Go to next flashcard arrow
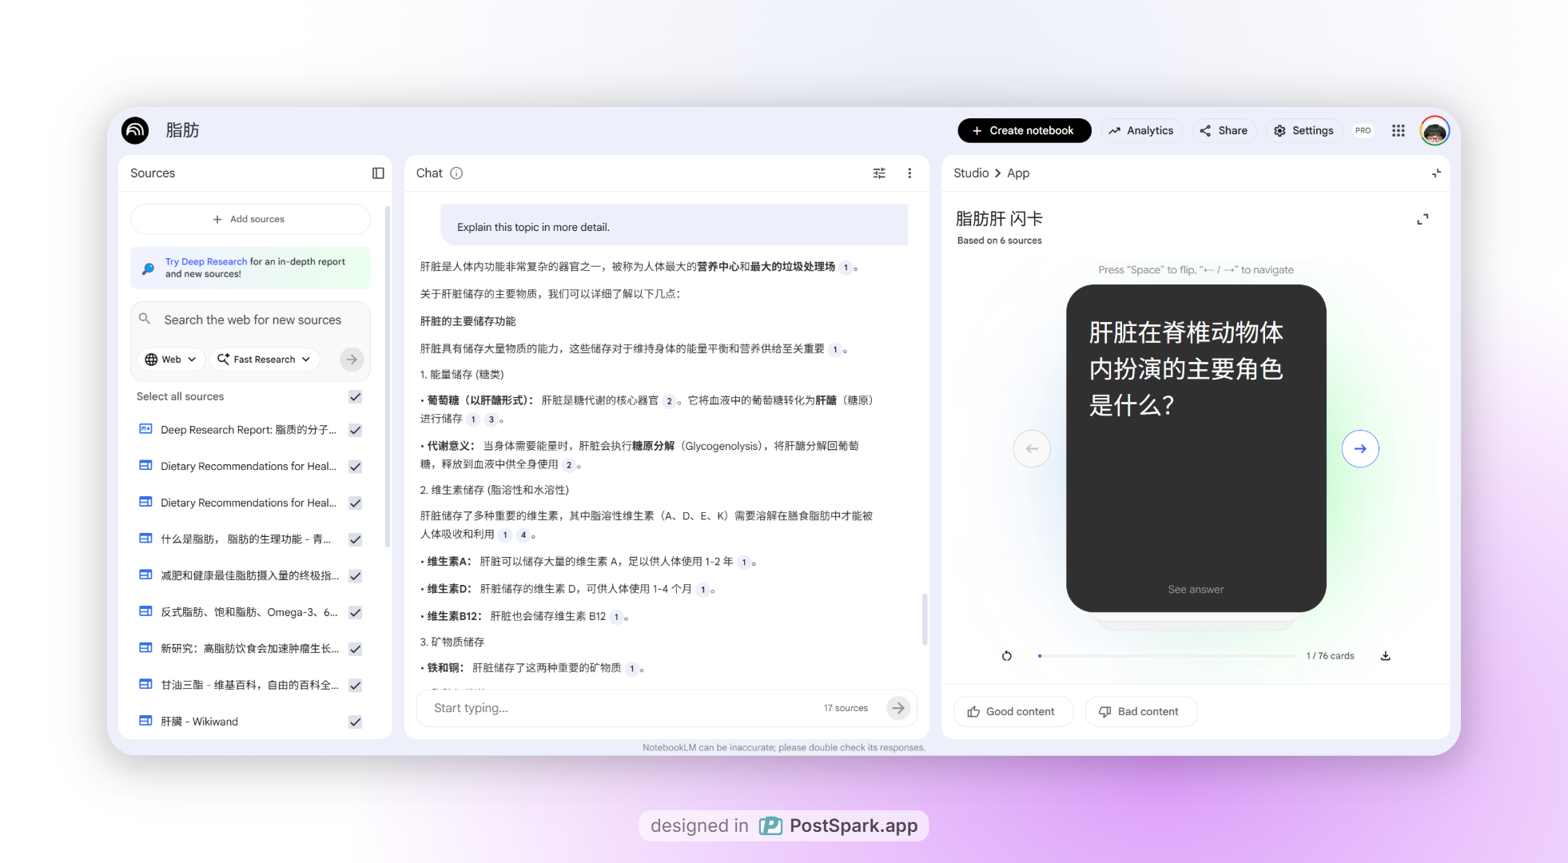The width and height of the screenshot is (1568, 863). pyautogui.click(x=1360, y=449)
